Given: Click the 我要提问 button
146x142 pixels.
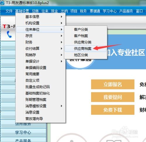Looking at the screenshot, I should 113,97.
